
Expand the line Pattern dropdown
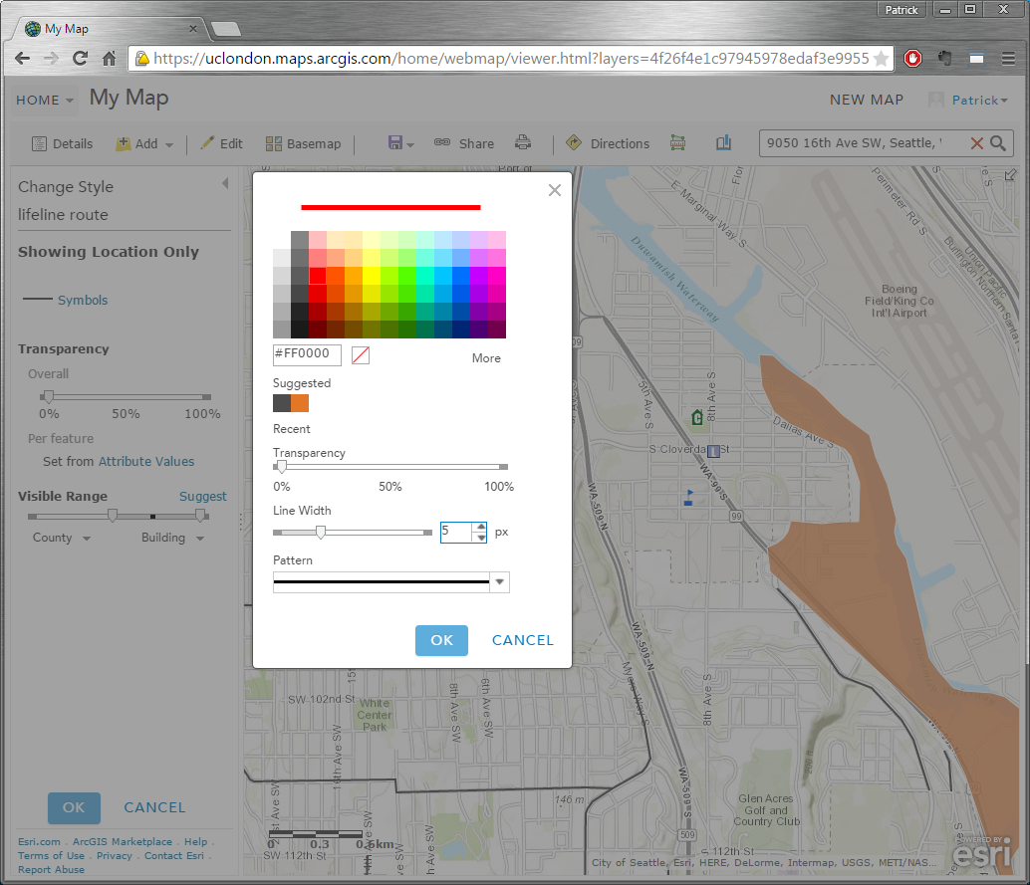tap(499, 582)
